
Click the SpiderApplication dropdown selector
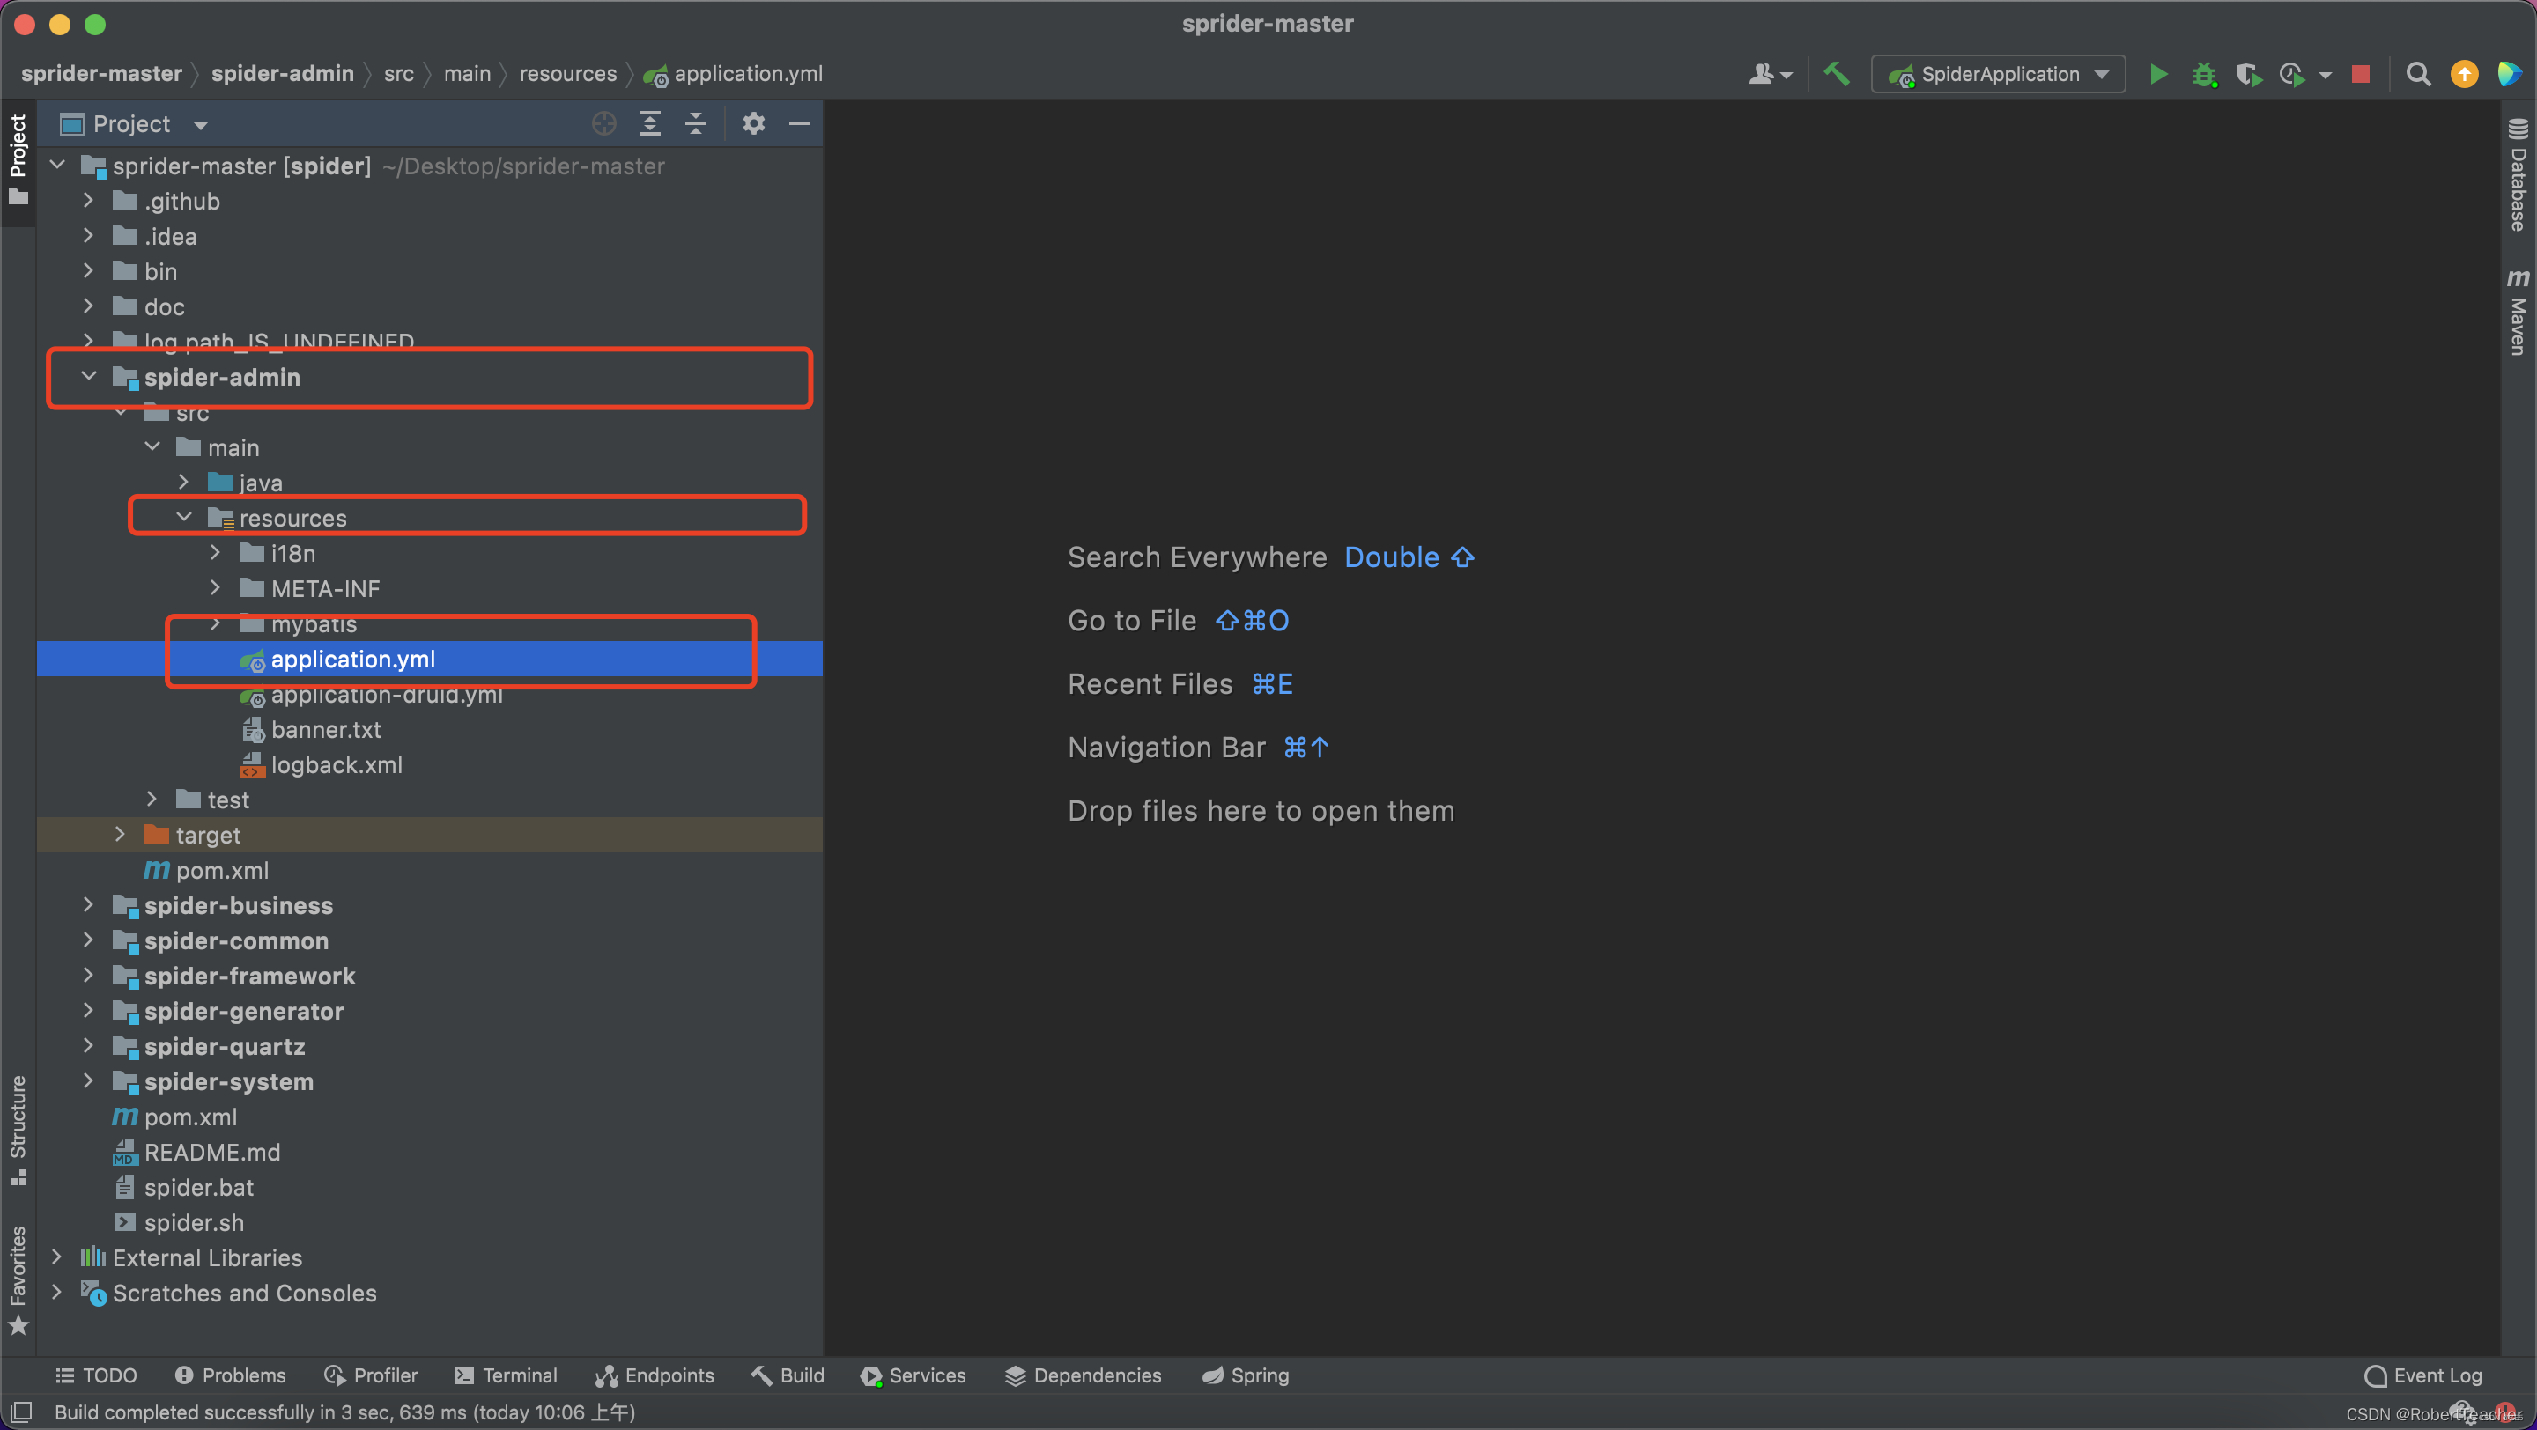point(2002,73)
